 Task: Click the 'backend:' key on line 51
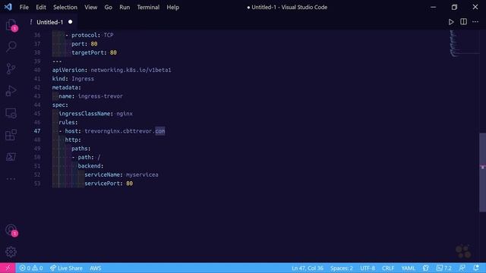point(90,166)
